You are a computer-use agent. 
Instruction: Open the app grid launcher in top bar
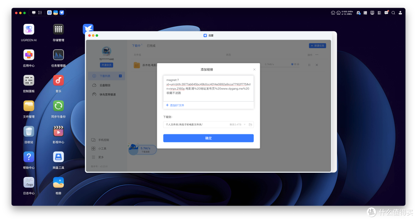pos(40,12)
